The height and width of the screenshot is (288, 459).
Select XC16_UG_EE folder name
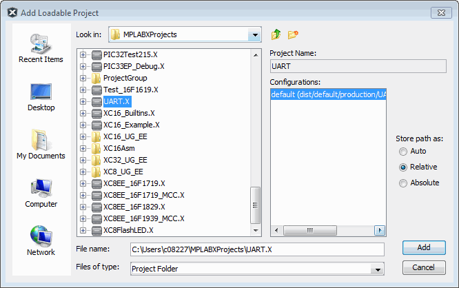tap(125, 136)
